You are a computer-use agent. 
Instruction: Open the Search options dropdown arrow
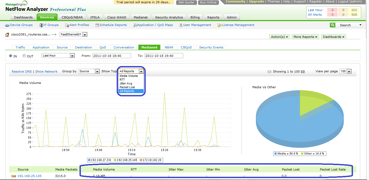pyautogui.click(x=360, y=25)
